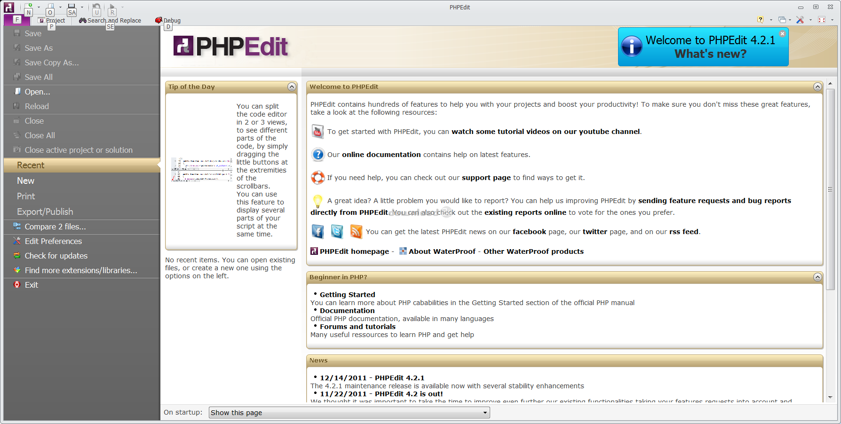
Task: Select Save As in the file menu
Action: [x=82, y=48]
